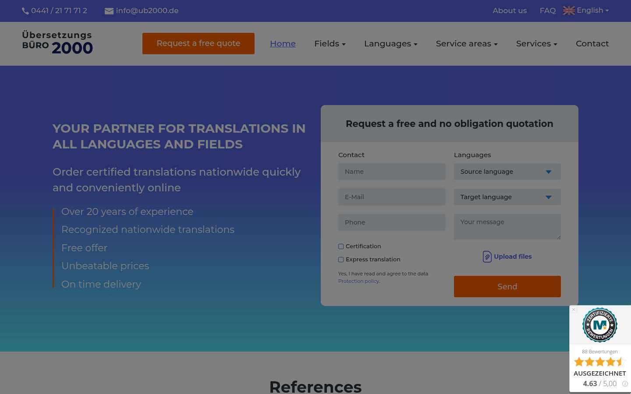Click the certified reviews badge seal
The image size is (631, 394).
tap(600, 325)
